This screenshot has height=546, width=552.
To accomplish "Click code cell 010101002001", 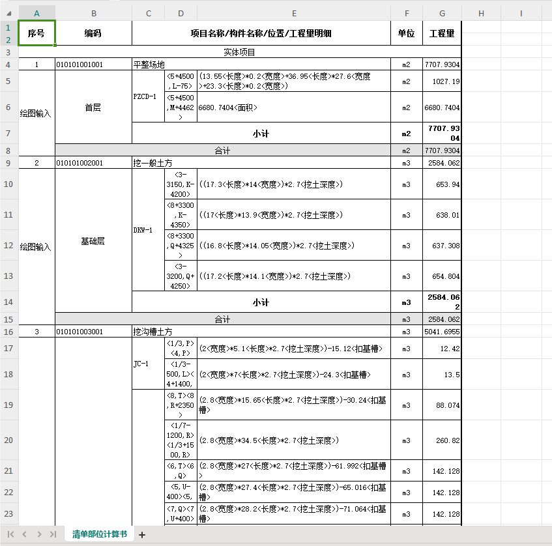I will tap(93, 163).
